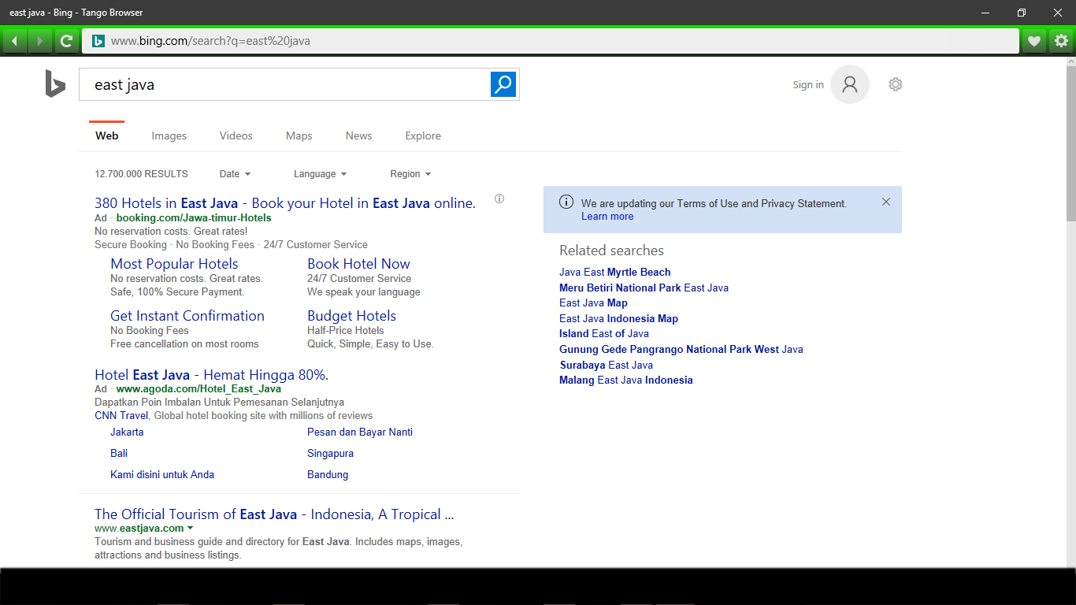The width and height of the screenshot is (1076, 605).
Task: Search related: Java East Myrtle Beach
Action: (x=615, y=273)
